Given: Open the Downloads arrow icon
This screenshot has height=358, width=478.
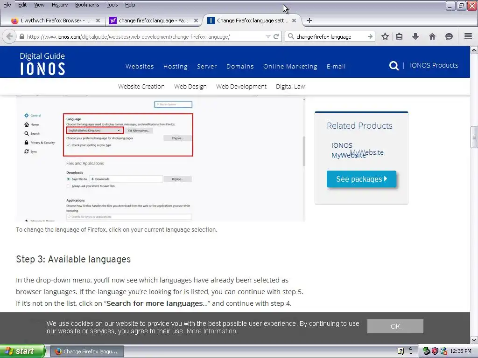Looking at the screenshot, I should [415, 36].
